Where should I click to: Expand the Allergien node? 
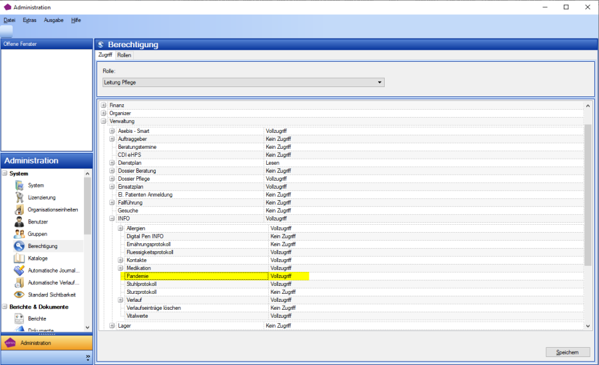click(120, 228)
